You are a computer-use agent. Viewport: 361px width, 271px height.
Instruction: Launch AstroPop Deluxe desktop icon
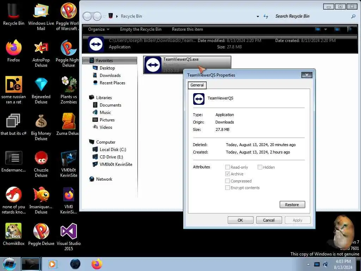pyautogui.click(x=41, y=54)
